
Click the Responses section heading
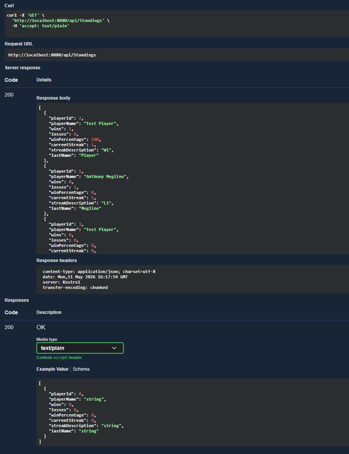tap(17, 300)
